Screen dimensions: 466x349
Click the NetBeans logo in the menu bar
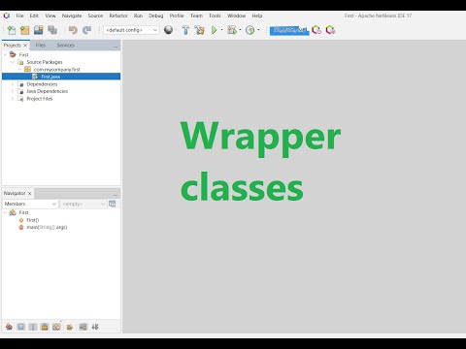pyautogui.click(x=7, y=16)
